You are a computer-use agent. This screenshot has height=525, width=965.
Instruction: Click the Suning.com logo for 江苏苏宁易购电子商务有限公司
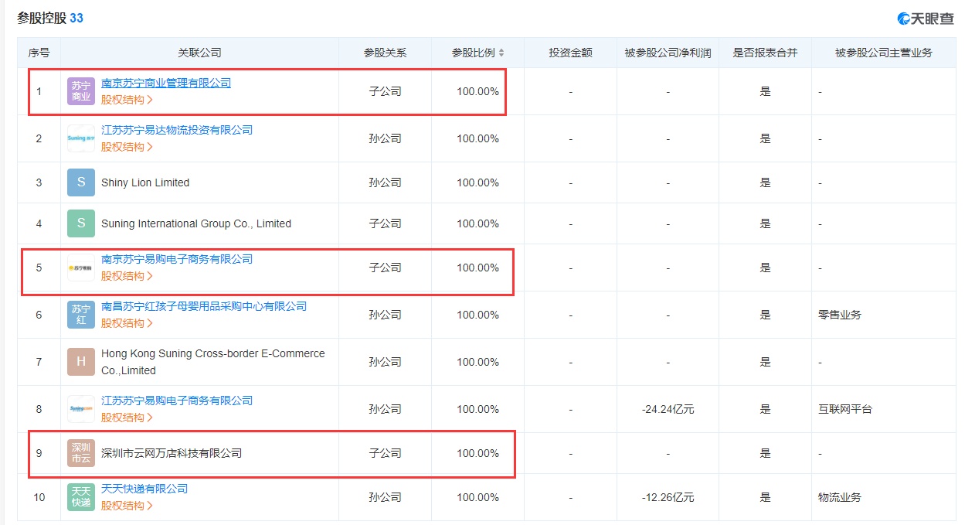click(x=81, y=409)
